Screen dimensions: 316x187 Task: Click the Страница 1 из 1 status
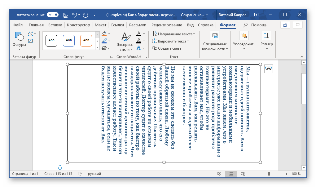point(25,174)
